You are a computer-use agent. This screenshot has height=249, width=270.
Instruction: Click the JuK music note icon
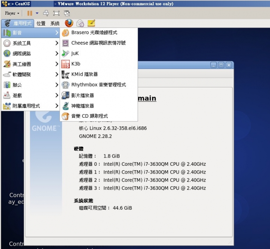65,54
